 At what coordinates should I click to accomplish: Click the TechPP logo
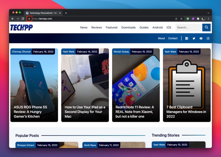pos(21,27)
